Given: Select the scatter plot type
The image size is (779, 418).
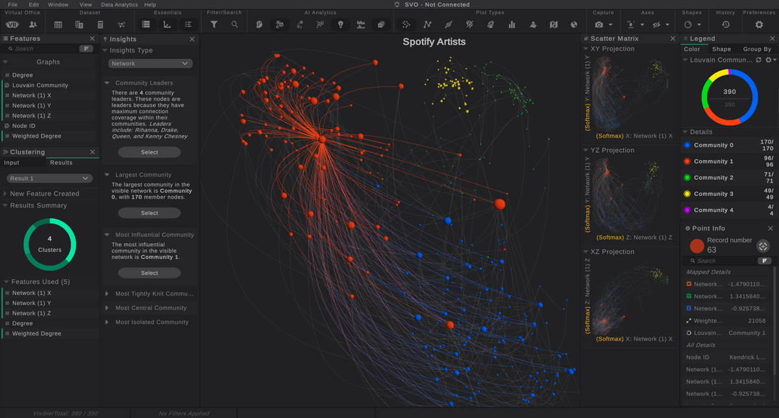Looking at the screenshot, I should (x=406, y=25).
